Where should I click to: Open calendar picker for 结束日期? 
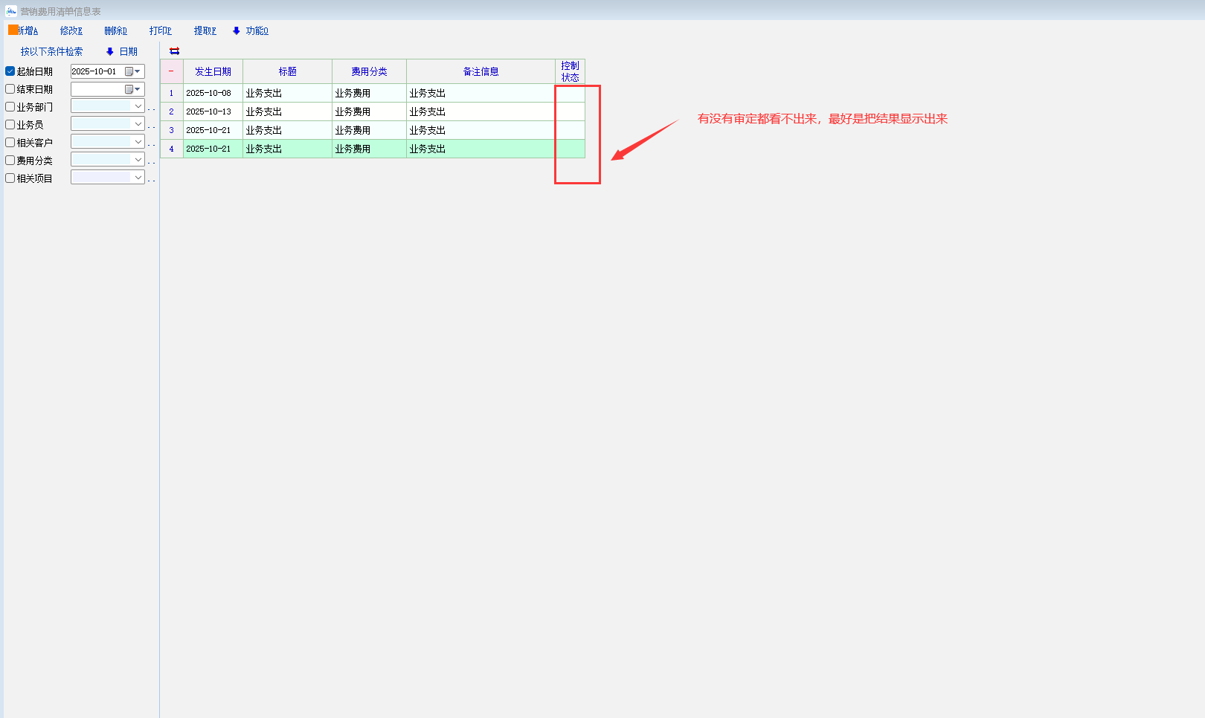(x=132, y=89)
